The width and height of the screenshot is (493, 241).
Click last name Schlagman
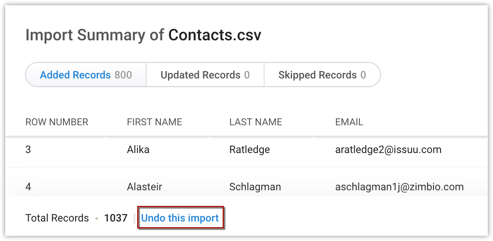(255, 187)
